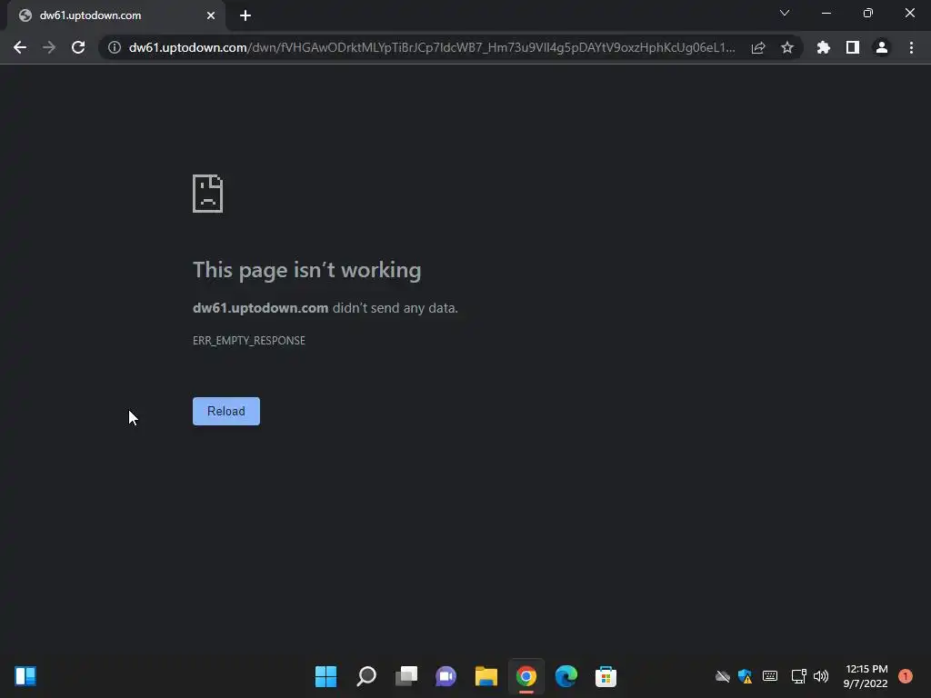Minimize the Chrome window
This screenshot has width=931, height=698.
tap(826, 13)
